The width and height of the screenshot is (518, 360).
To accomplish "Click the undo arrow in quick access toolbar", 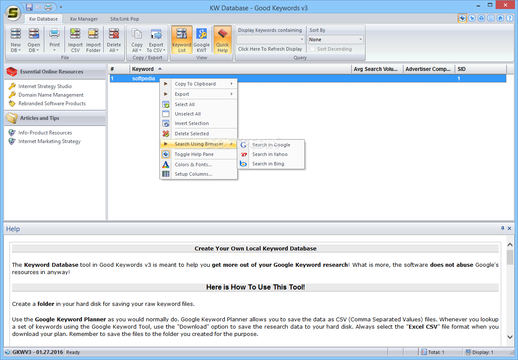I will [39, 7].
